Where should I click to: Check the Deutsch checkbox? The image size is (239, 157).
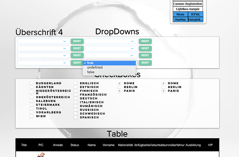tap(76, 99)
